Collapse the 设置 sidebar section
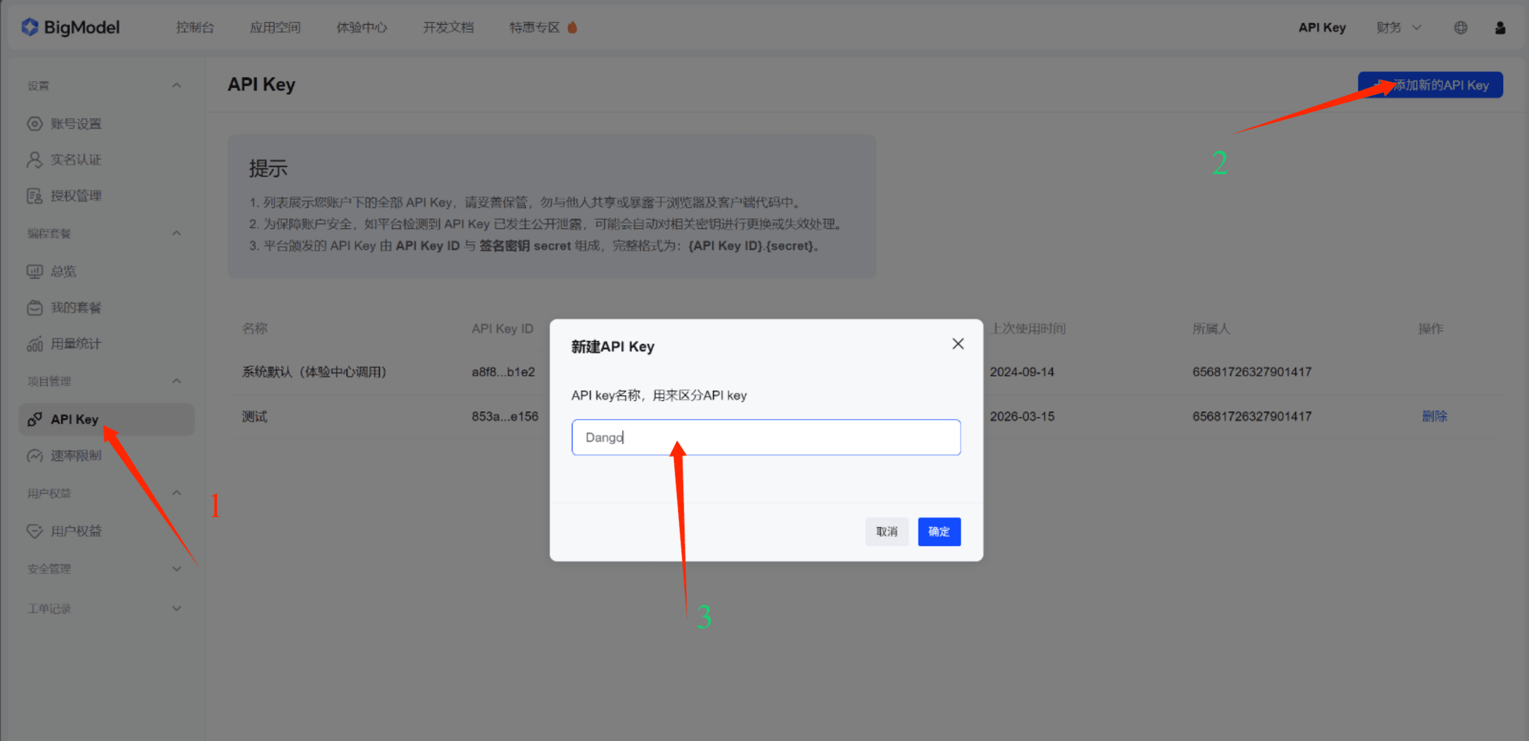This screenshot has width=1529, height=741. (x=176, y=86)
